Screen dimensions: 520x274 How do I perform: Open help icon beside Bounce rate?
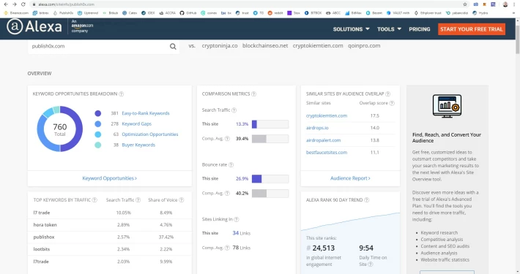click(231, 165)
